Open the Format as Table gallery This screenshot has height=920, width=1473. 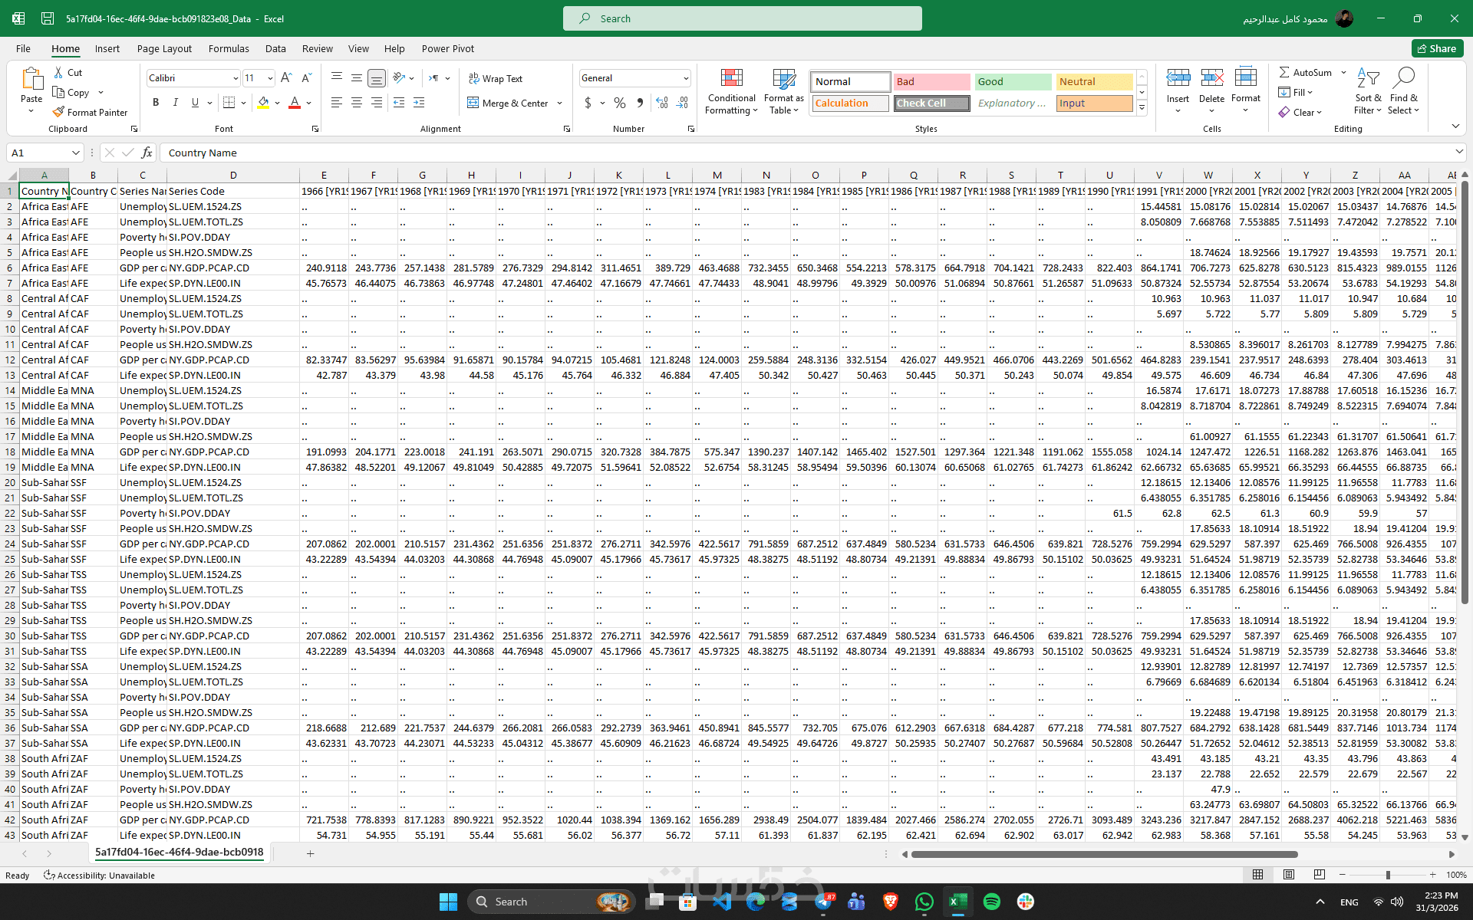[x=783, y=78]
